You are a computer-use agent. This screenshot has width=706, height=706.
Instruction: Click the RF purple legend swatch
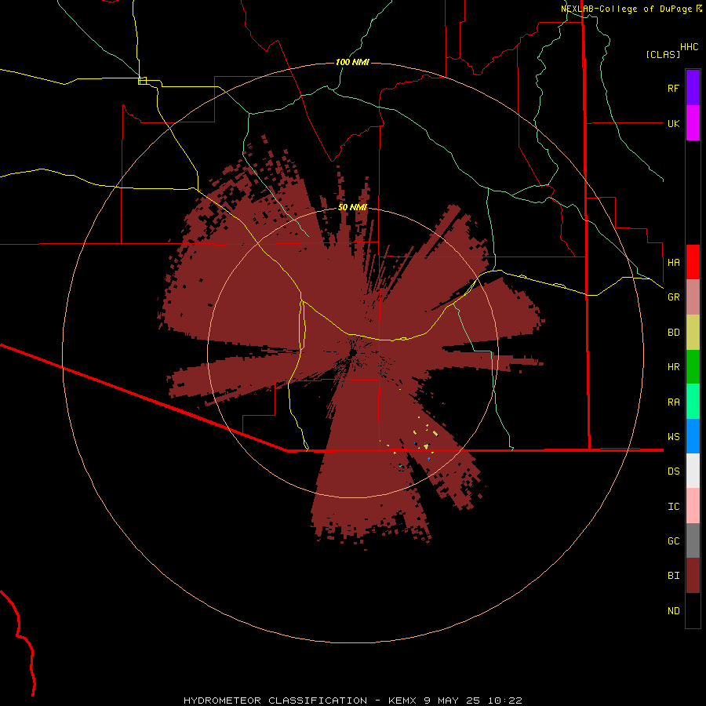point(693,88)
